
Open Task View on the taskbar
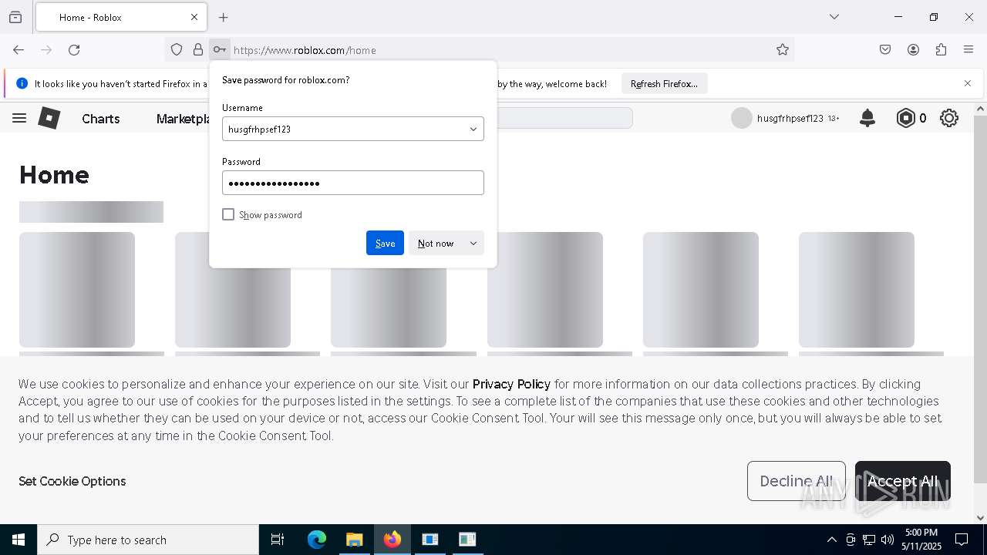[x=278, y=540]
